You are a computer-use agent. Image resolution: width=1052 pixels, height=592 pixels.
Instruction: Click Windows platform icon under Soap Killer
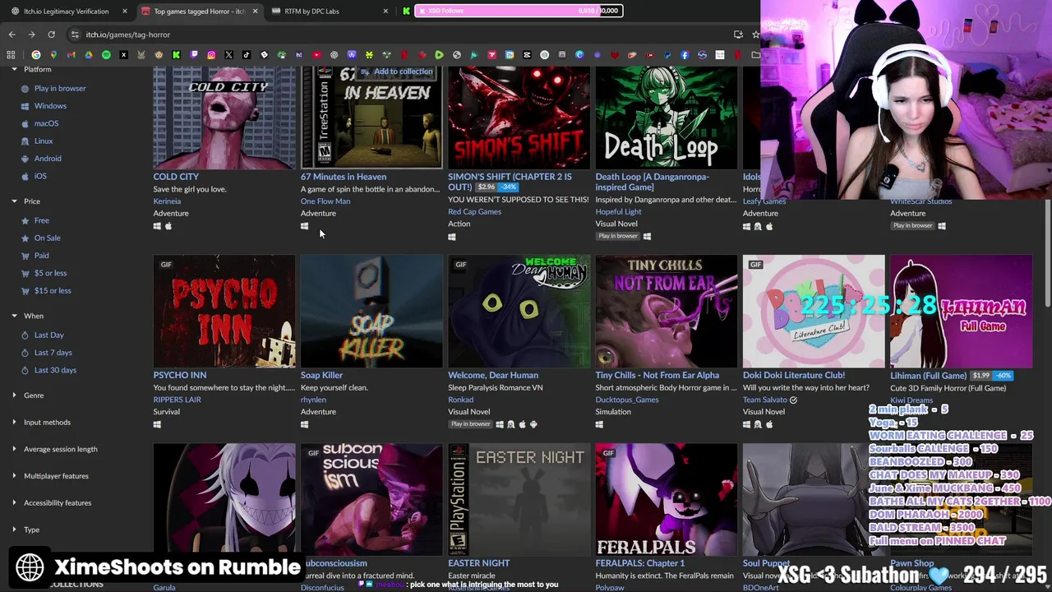304,424
